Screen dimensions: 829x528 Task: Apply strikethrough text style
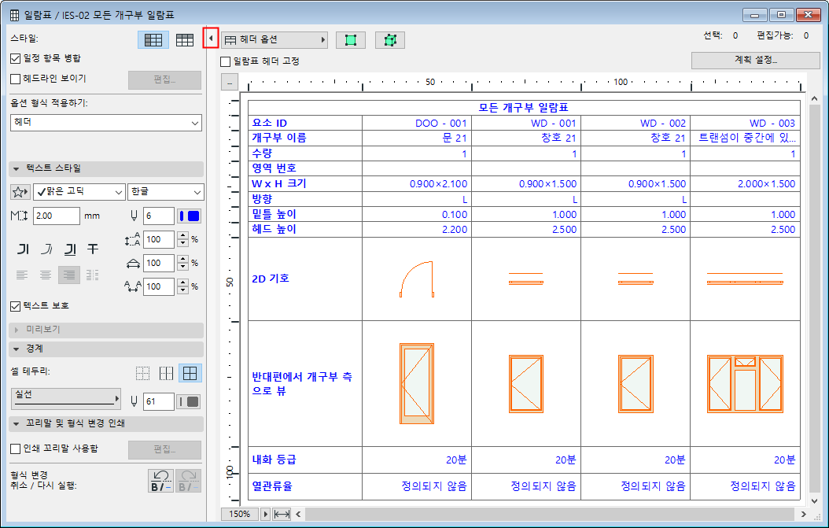pos(93,249)
